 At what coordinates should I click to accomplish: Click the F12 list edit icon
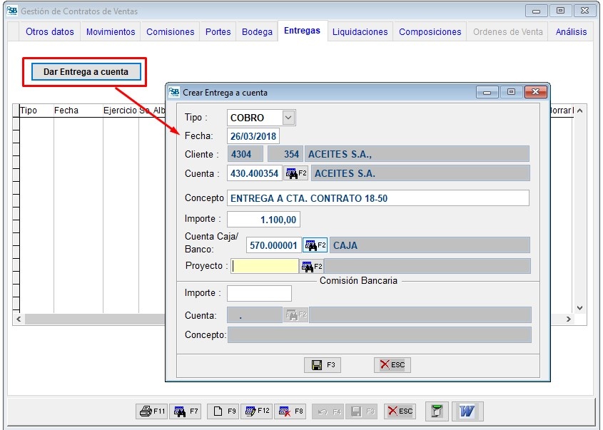pyautogui.click(x=257, y=411)
